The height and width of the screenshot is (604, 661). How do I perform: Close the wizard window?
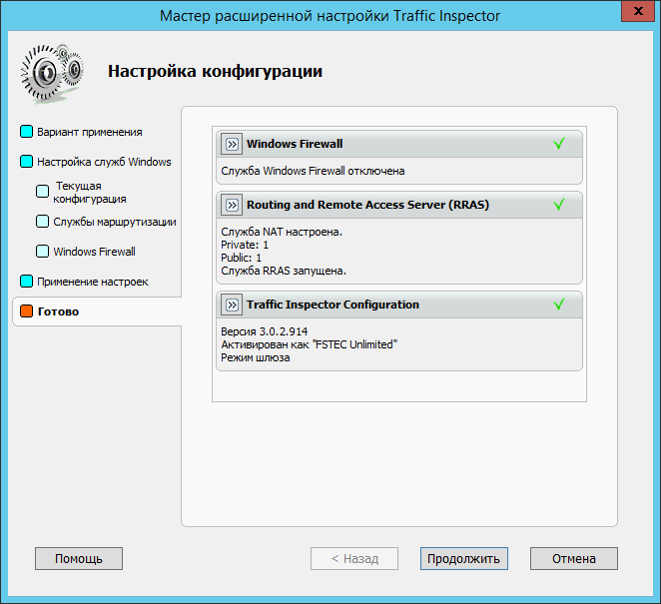point(638,11)
